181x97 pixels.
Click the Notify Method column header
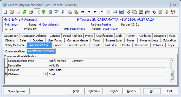[60, 61]
